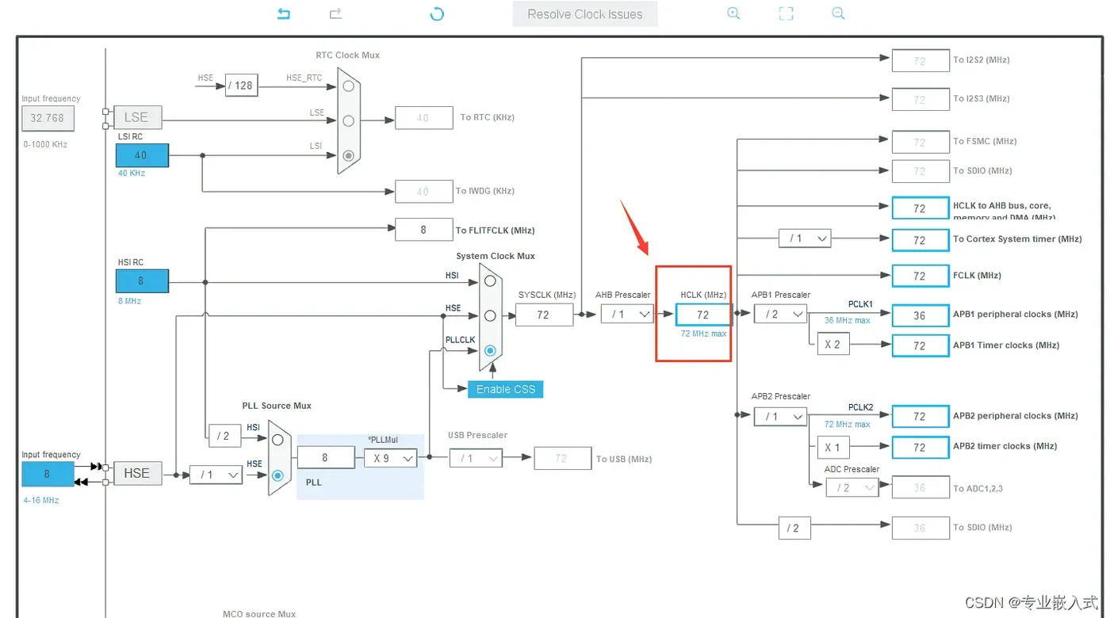Zoom out with the minus magnifier

click(x=838, y=13)
